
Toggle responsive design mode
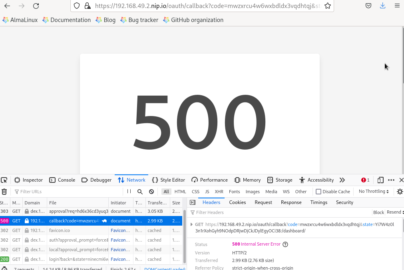click(x=380, y=180)
